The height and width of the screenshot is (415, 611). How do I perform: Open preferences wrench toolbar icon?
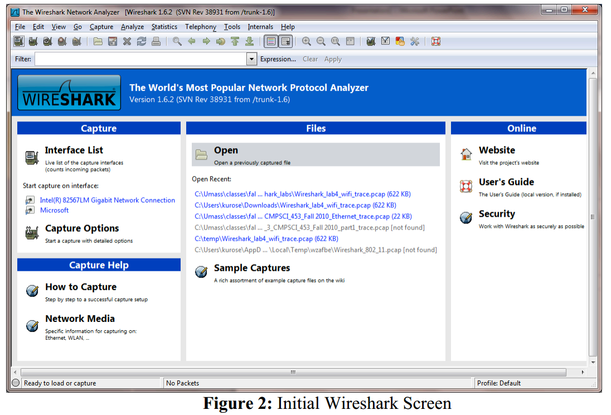415,41
